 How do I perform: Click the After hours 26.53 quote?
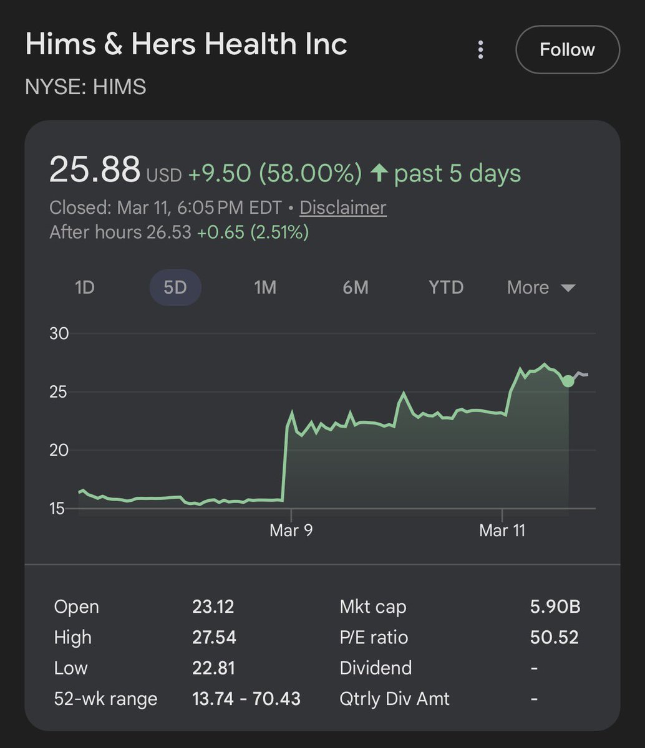[179, 233]
